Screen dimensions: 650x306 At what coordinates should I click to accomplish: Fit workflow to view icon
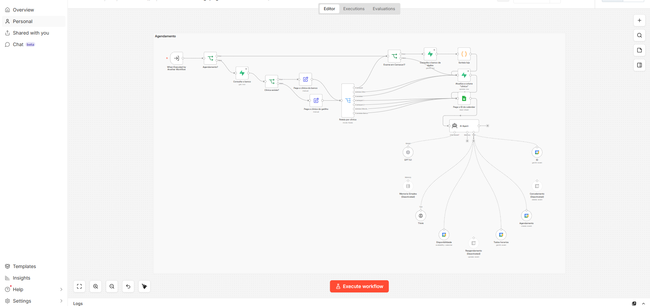79,286
